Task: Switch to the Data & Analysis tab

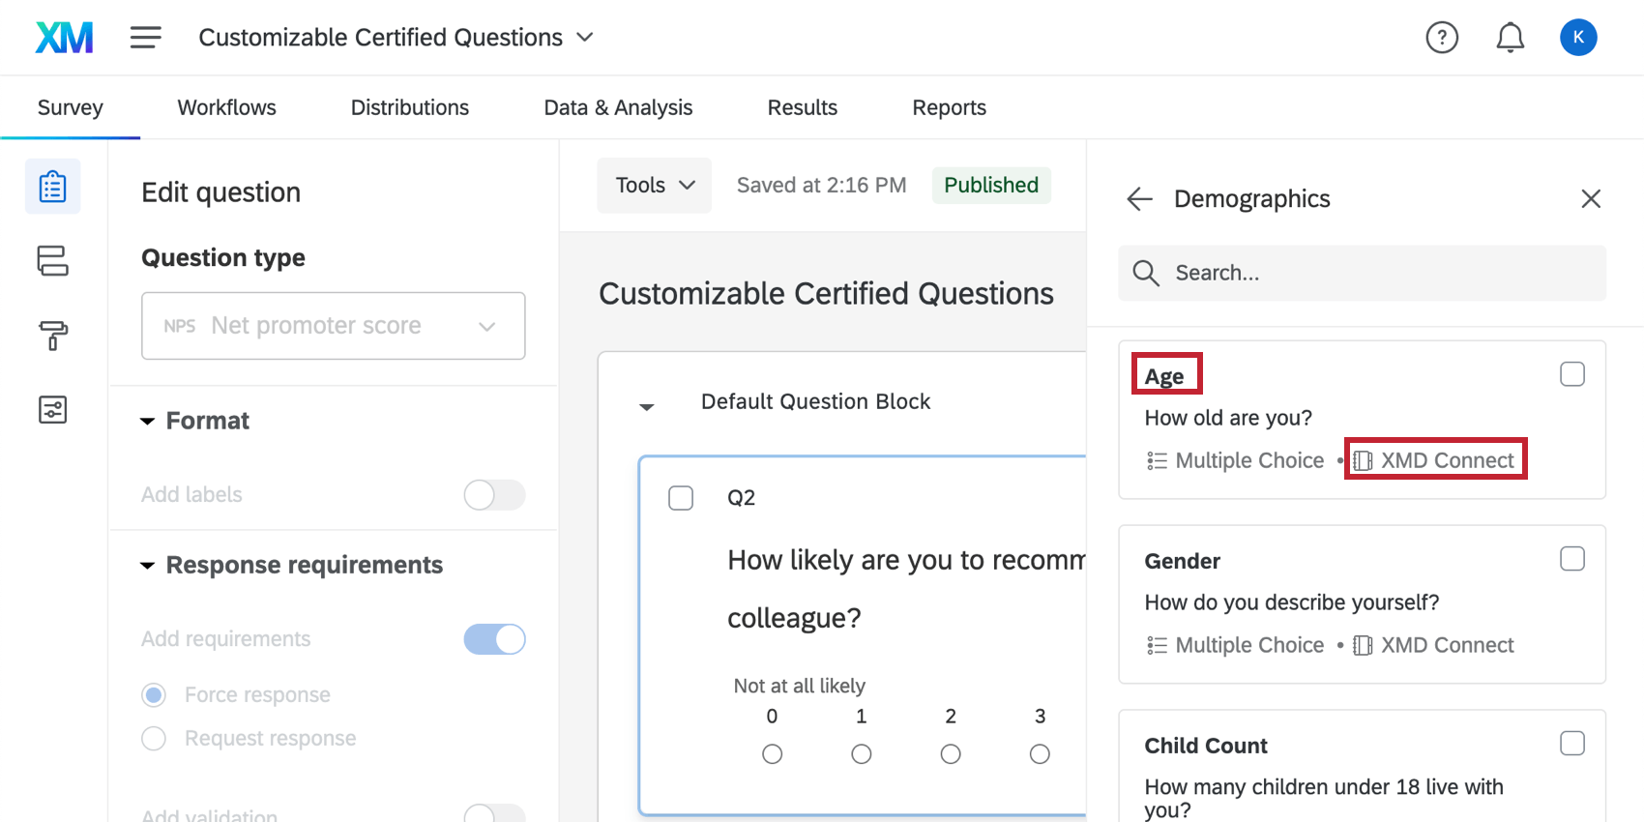Action: (618, 107)
